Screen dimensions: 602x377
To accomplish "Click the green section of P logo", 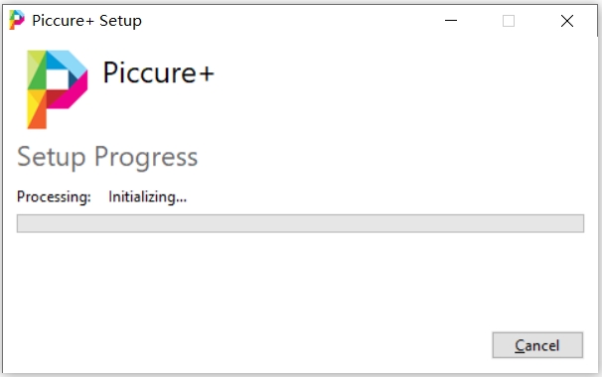I will (37, 74).
